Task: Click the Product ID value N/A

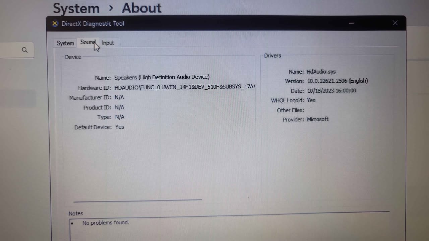Action: click(119, 107)
